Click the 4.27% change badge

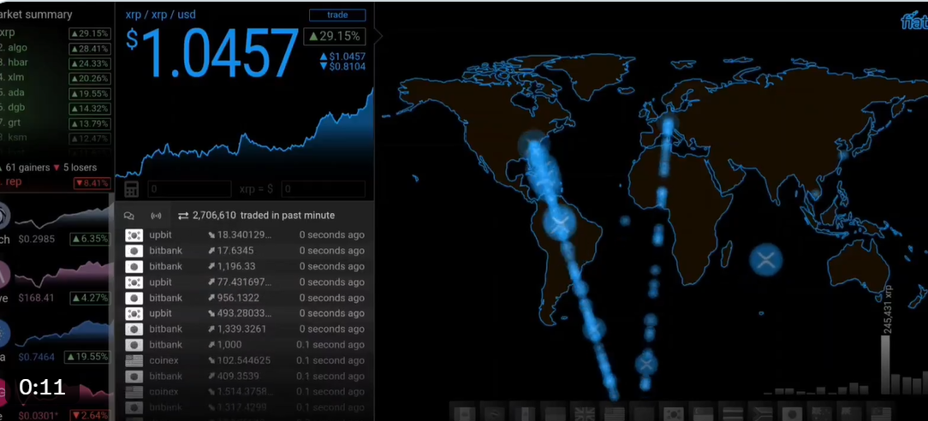point(90,298)
